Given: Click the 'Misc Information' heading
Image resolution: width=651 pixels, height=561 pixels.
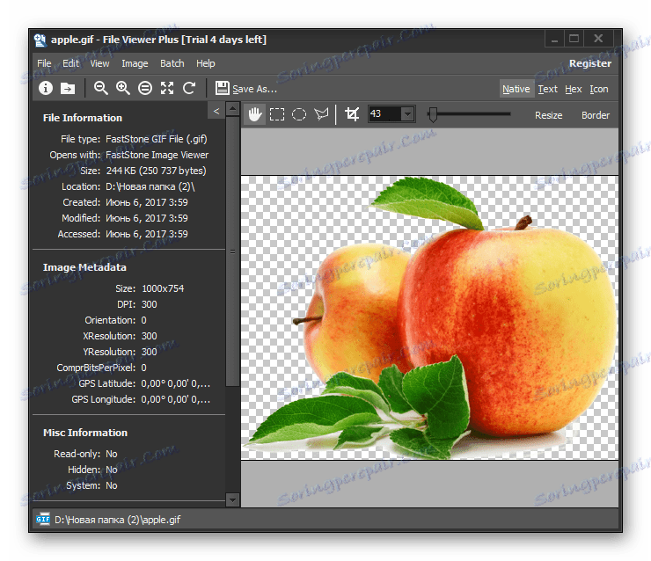Looking at the screenshot, I should [85, 433].
